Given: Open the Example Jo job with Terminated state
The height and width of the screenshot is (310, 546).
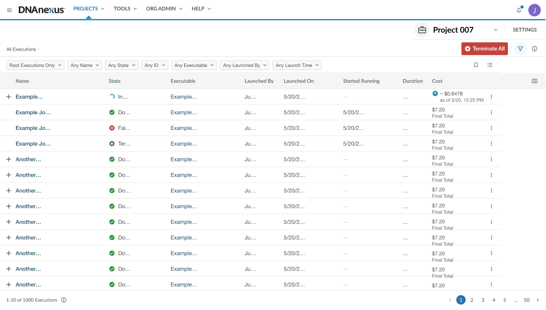Looking at the screenshot, I should [33, 144].
